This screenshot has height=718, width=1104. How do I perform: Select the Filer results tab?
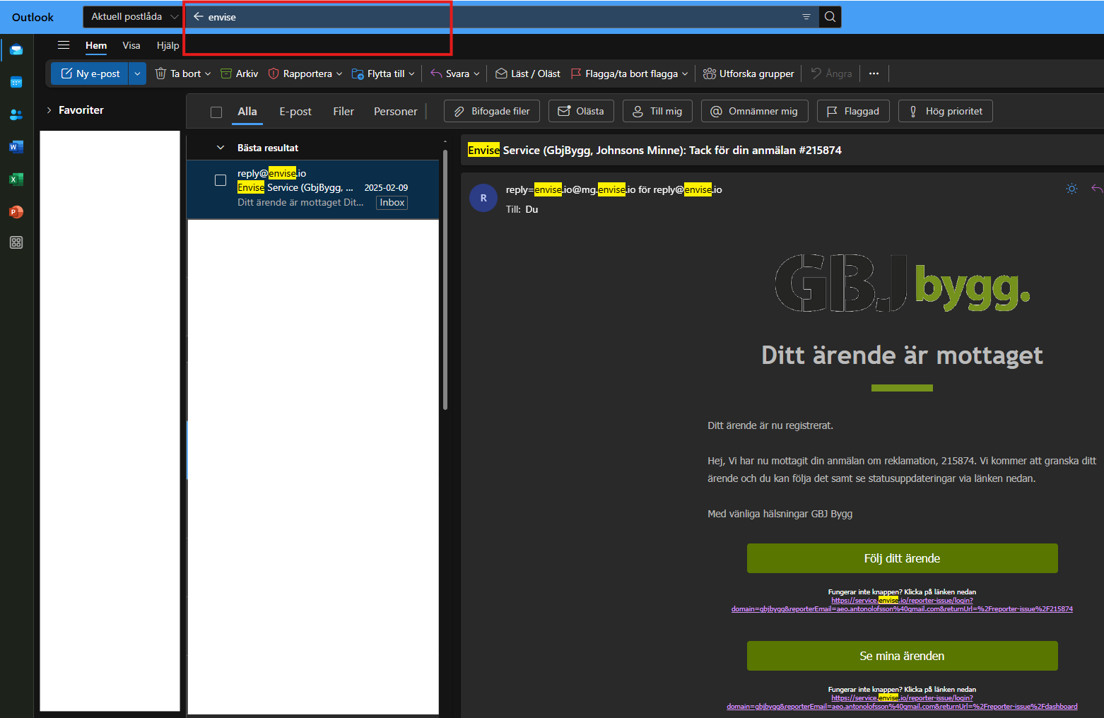coord(343,112)
